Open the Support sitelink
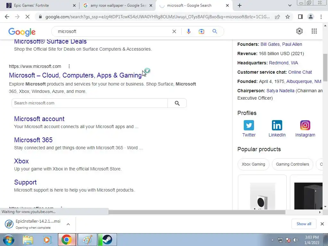The image size is (328, 246). [25, 182]
